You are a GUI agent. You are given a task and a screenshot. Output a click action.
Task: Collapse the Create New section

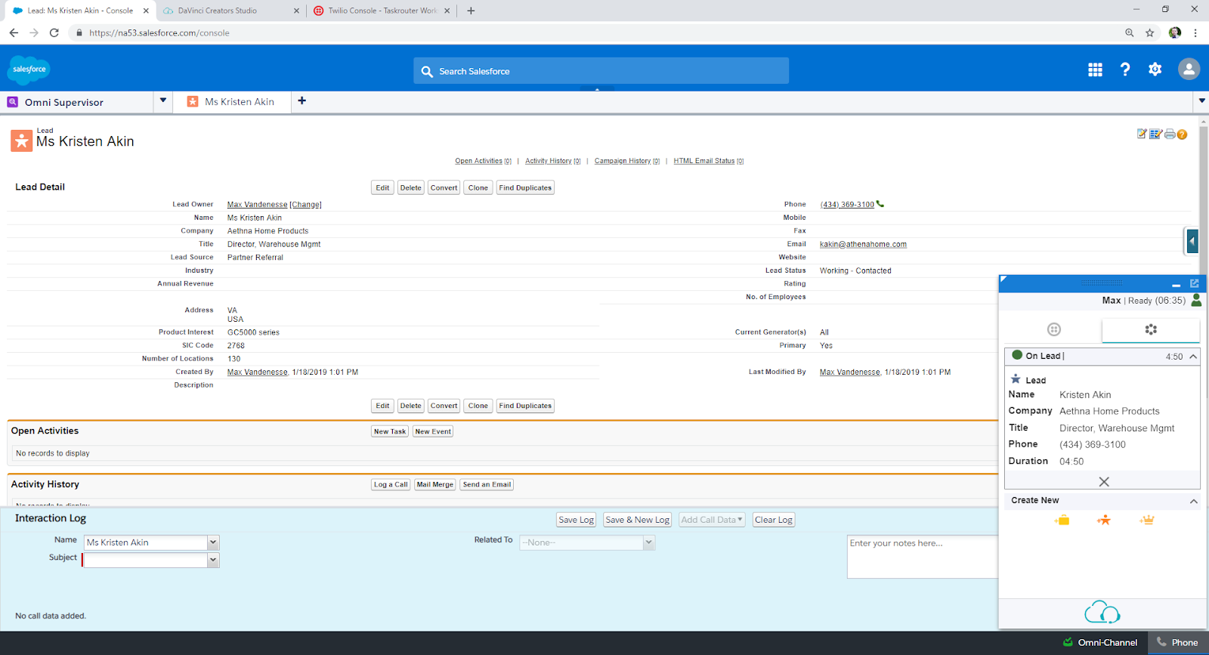1194,501
